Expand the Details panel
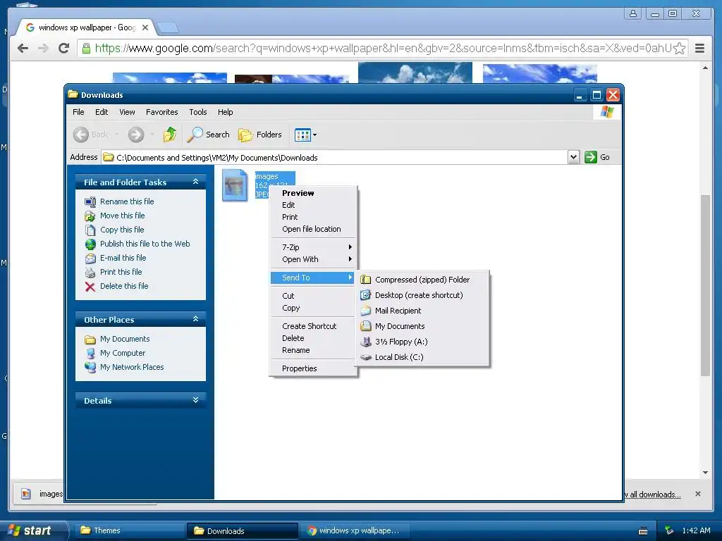 point(196,400)
